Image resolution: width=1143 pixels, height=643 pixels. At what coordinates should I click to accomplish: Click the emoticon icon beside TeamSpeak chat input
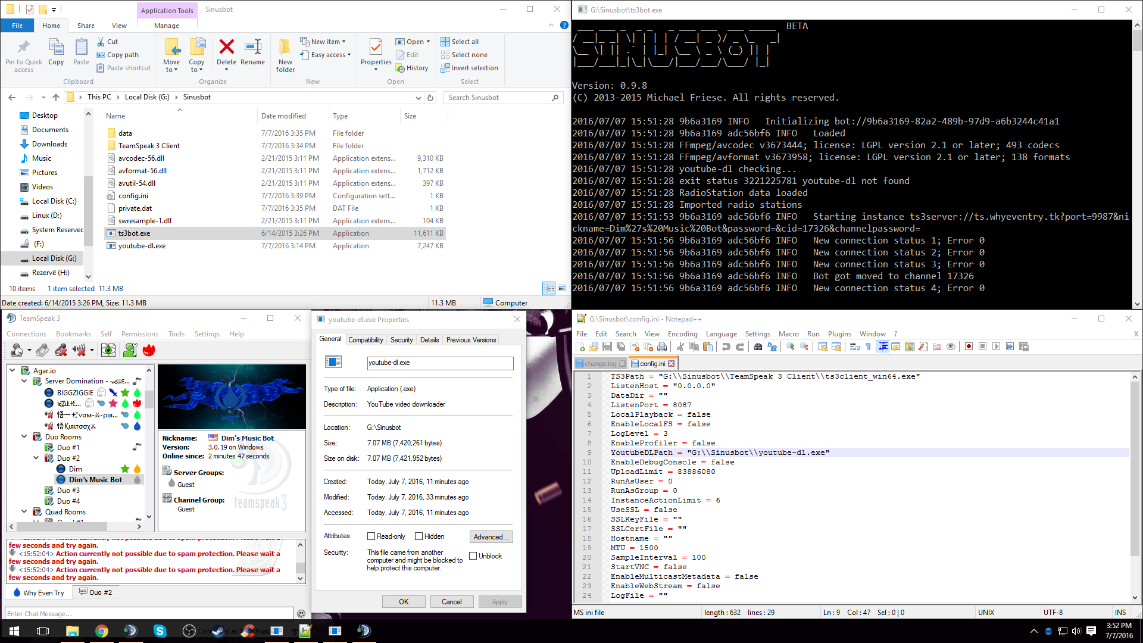301,613
